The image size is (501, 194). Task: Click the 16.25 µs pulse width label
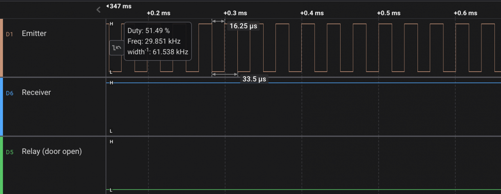[x=243, y=26]
